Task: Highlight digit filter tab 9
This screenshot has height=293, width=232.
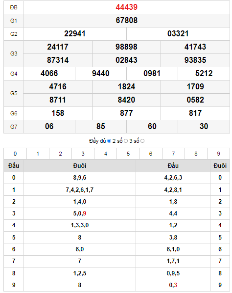Action: pos(218,154)
